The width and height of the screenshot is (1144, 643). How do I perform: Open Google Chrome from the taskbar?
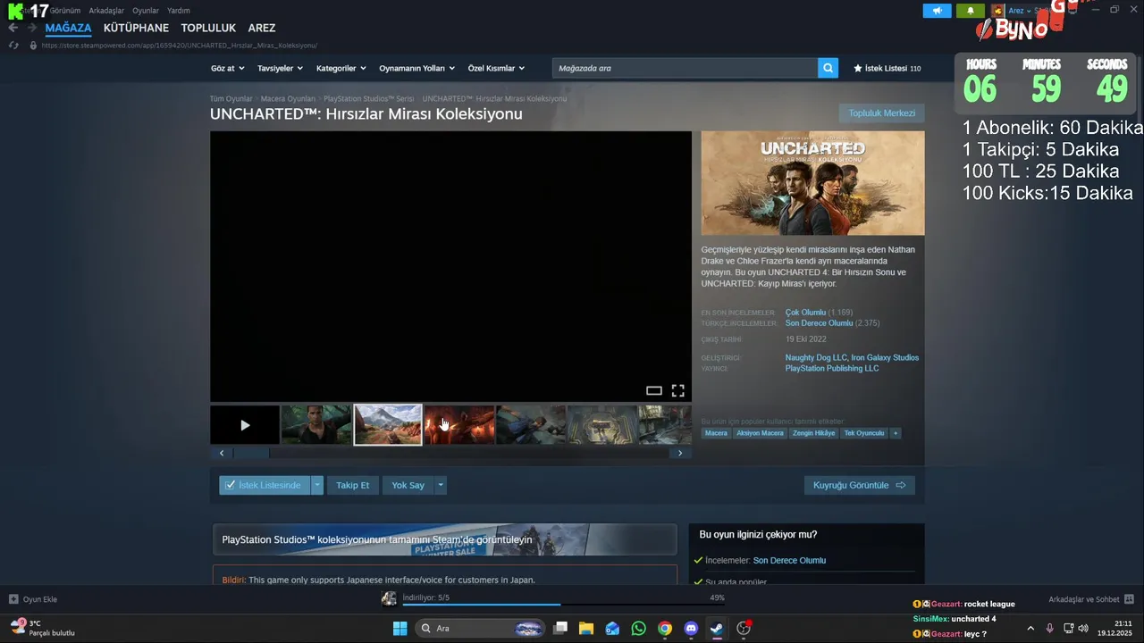665,629
